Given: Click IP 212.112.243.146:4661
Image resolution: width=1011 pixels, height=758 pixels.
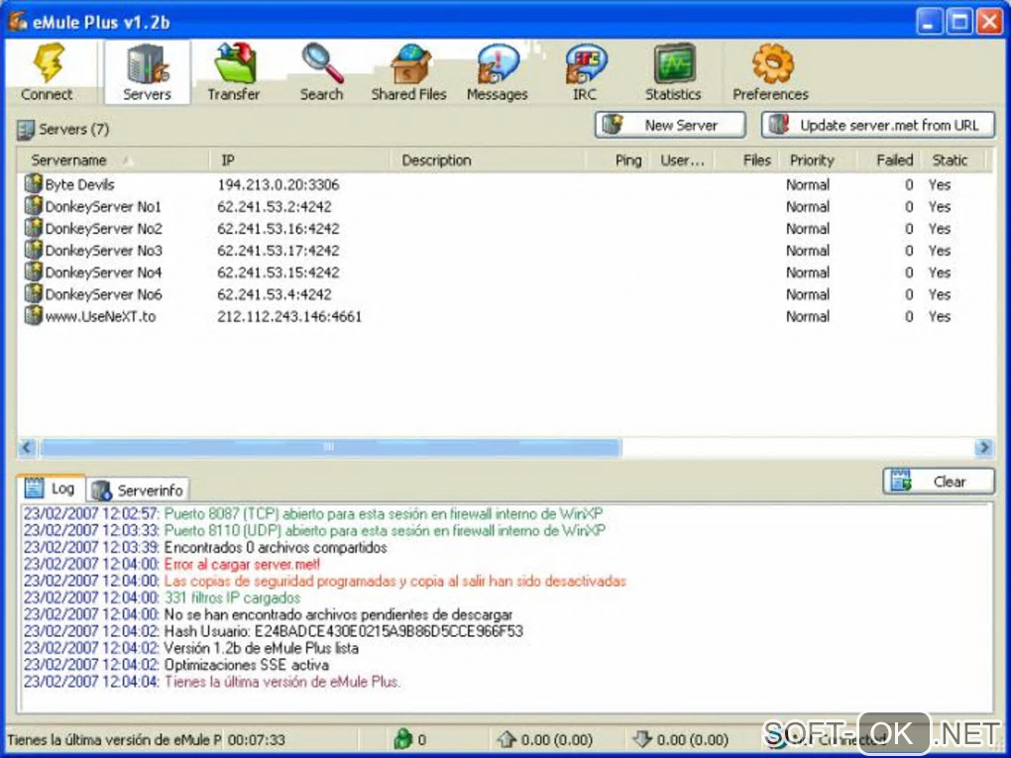Looking at the screenshot, I should [289, 316].
